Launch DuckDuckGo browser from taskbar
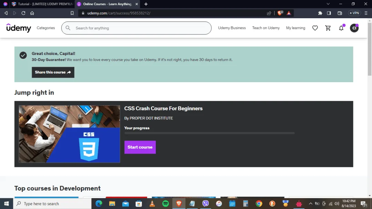This screenshot has width=372, height=209. point(272,203)
